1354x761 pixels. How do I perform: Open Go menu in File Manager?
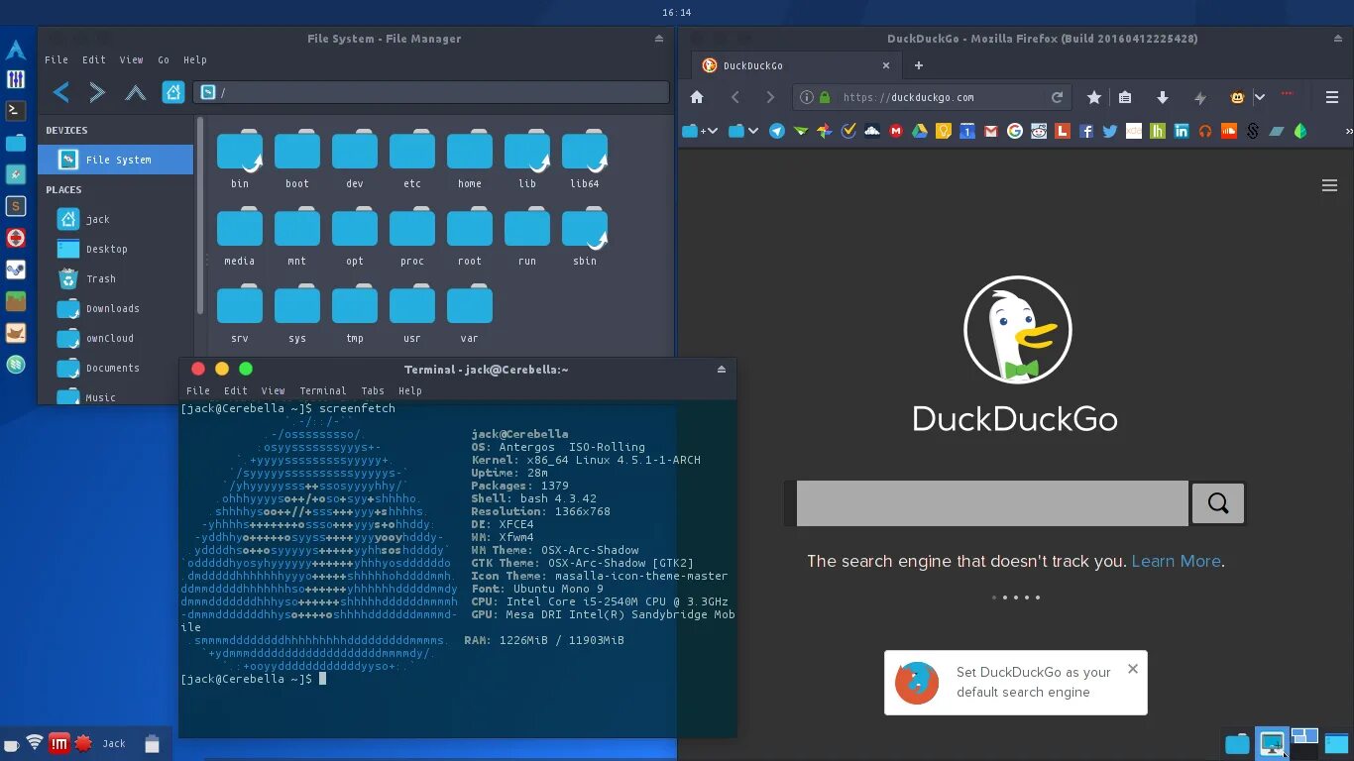pos(164,59)
